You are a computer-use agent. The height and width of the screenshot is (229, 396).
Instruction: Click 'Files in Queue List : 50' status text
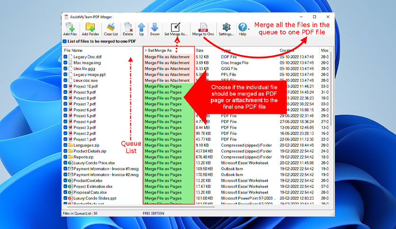point(80,213)
